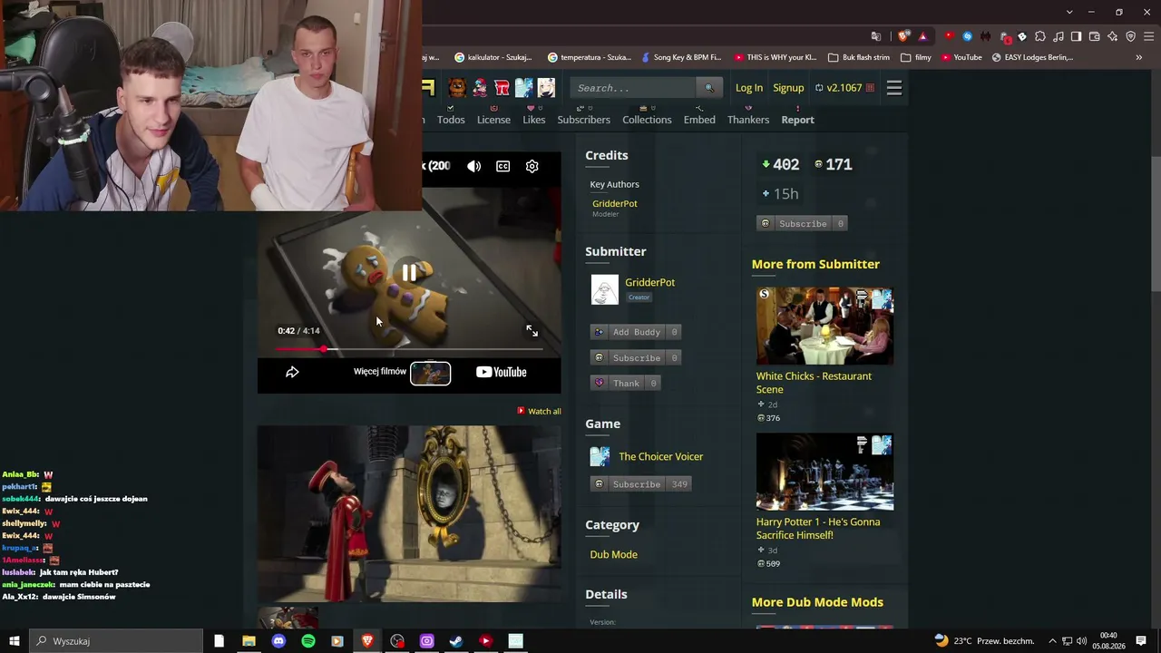Pause the embedded YouTube video
The image size is (1161, 653).
pos(409,272)
